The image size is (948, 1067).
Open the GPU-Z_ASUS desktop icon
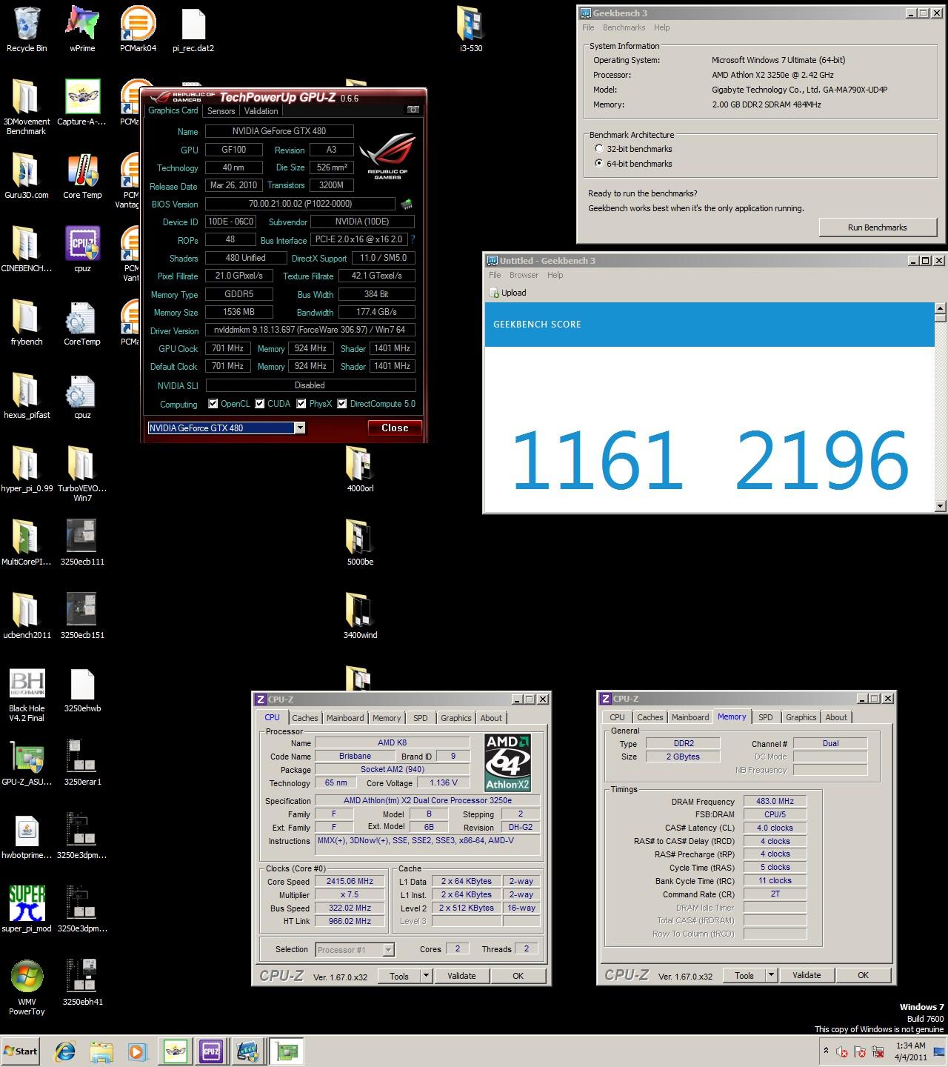(x=27, y=762)
